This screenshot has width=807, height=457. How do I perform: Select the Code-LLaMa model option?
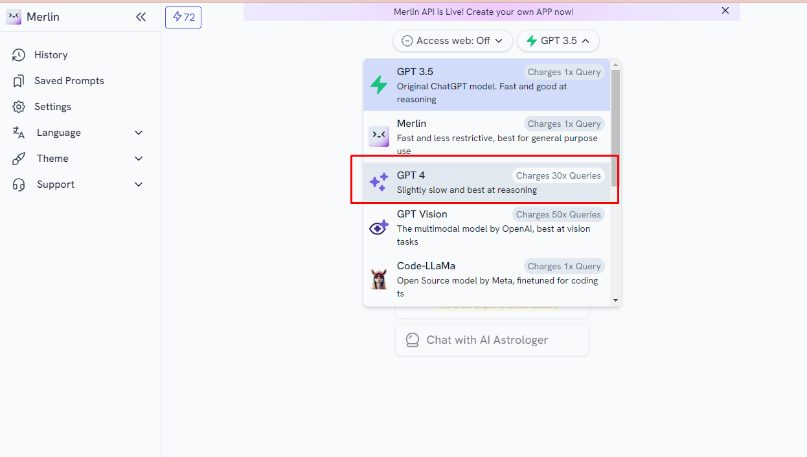point(486,279)
